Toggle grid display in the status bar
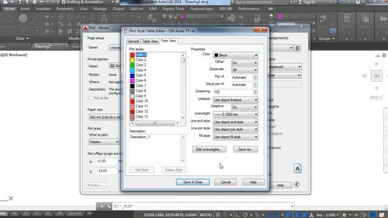388x218 pixels. pos(218,215)
